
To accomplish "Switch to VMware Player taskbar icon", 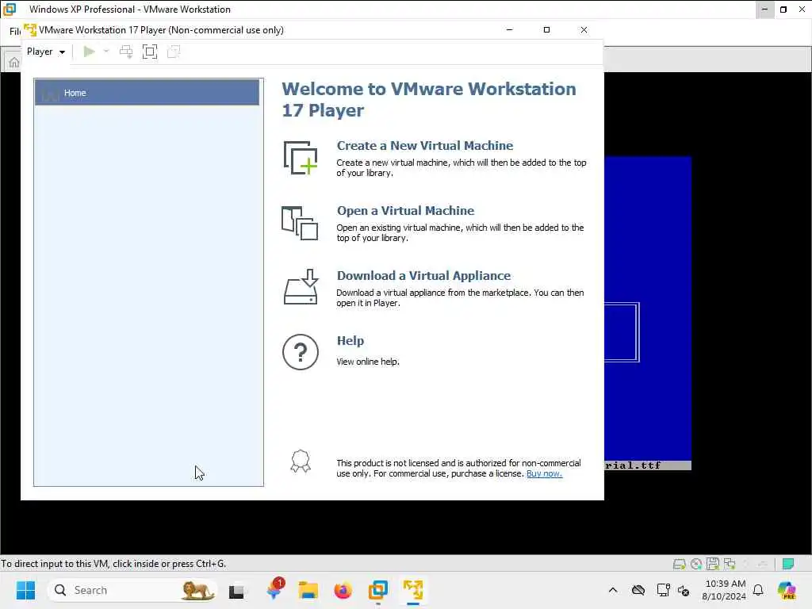I will (x=412, y=590).
